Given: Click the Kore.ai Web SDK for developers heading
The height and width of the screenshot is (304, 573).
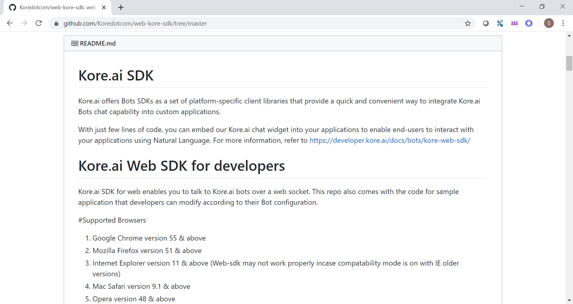Looking at the screenshot, I should point(181,166).
